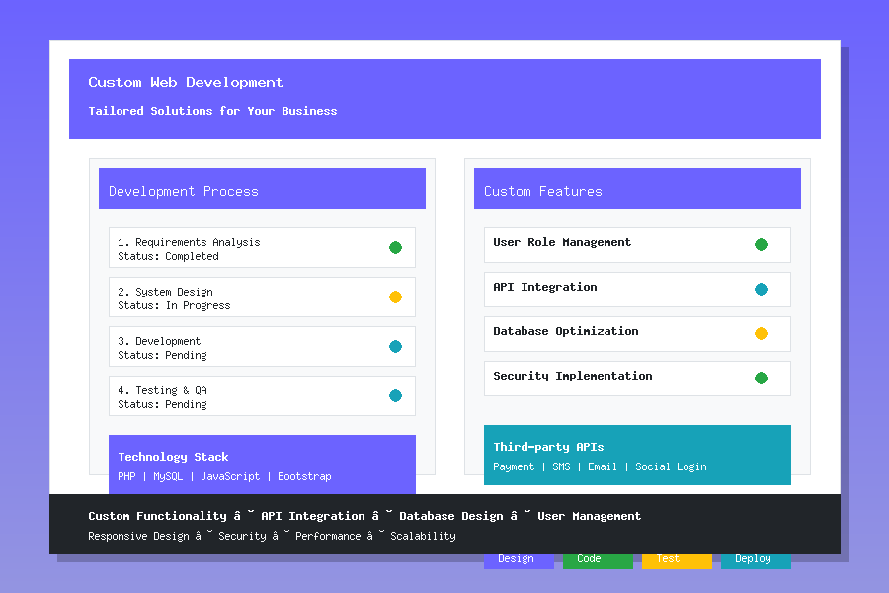Select the Deploy tab

click(x=753, y=558)
